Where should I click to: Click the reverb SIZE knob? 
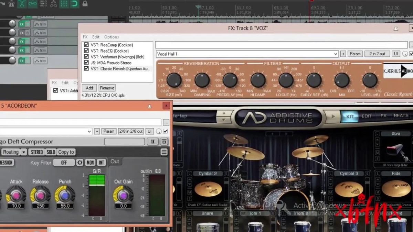(174, 80)
